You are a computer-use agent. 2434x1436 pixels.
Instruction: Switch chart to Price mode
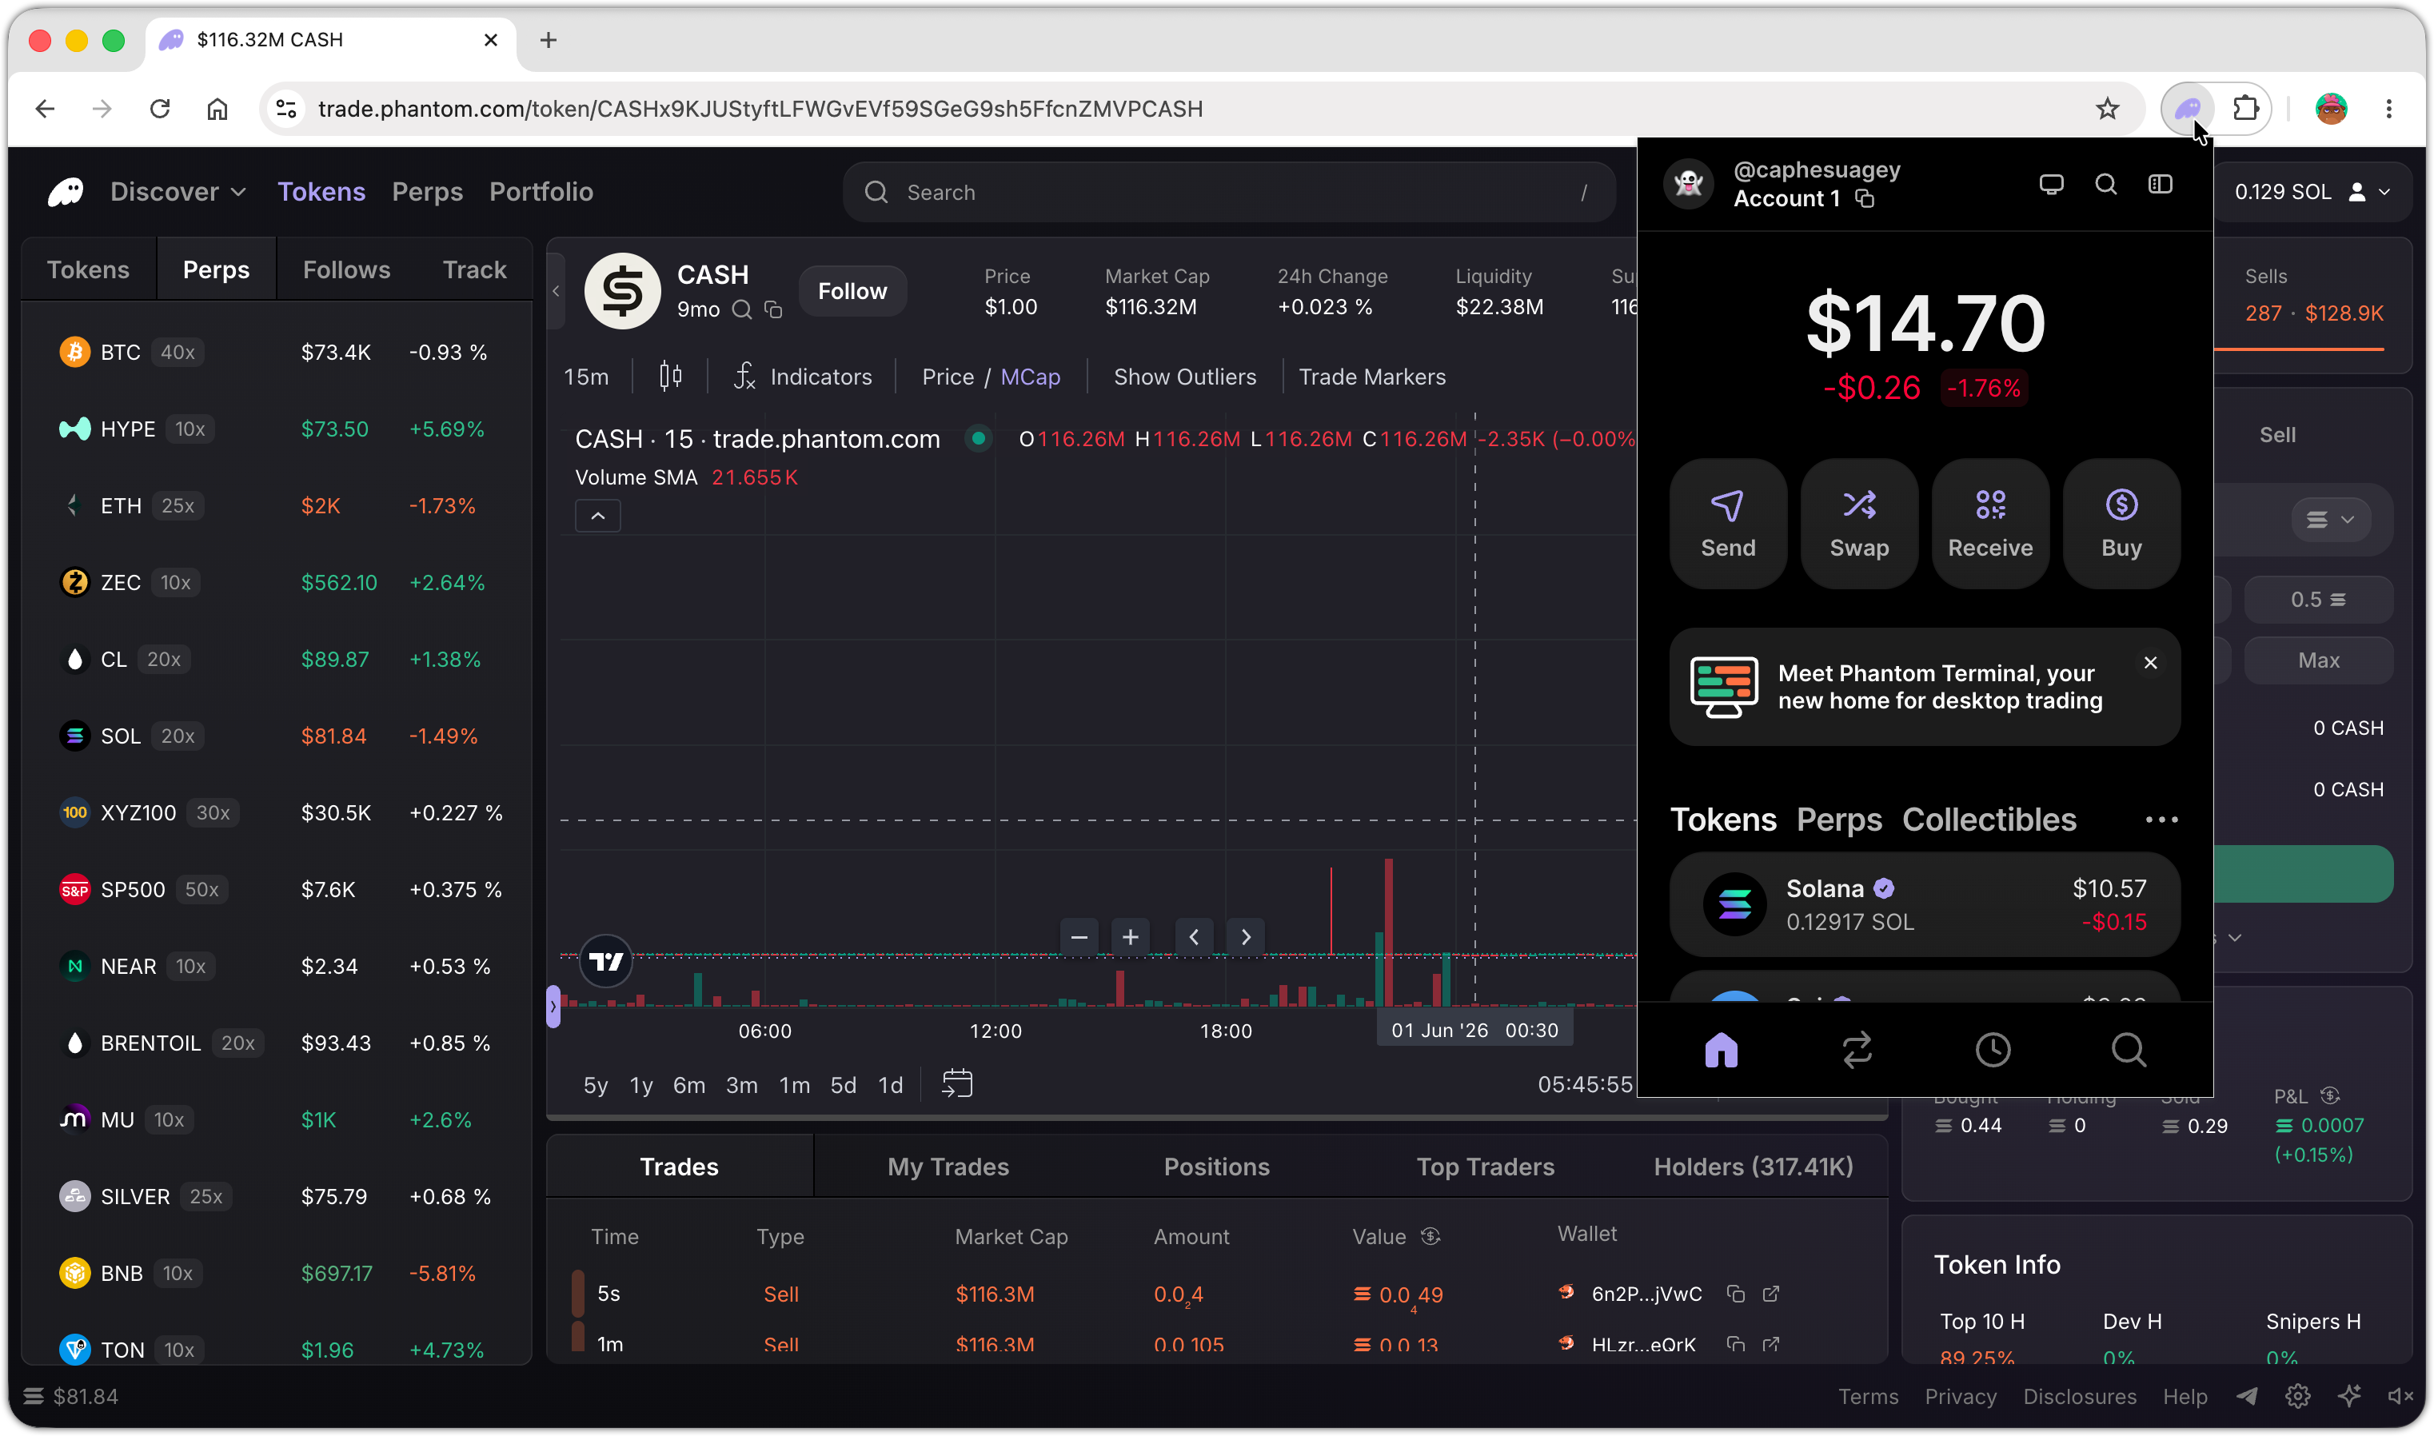[947, 377]
